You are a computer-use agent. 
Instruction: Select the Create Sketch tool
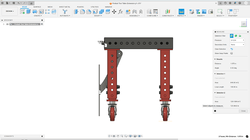(22, 12)
